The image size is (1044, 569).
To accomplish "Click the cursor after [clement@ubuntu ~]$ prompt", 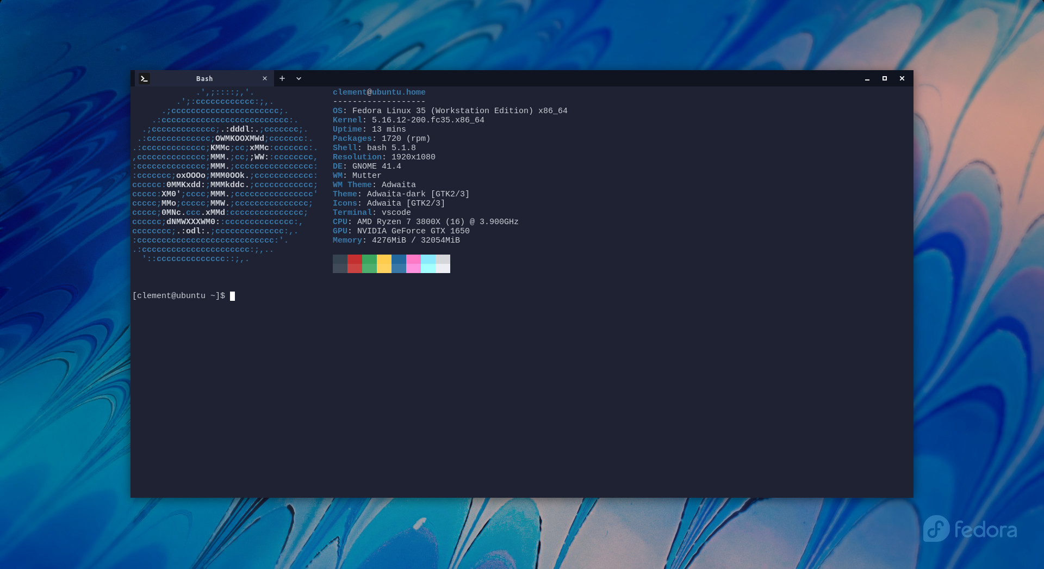I will [x=232, y=296].
